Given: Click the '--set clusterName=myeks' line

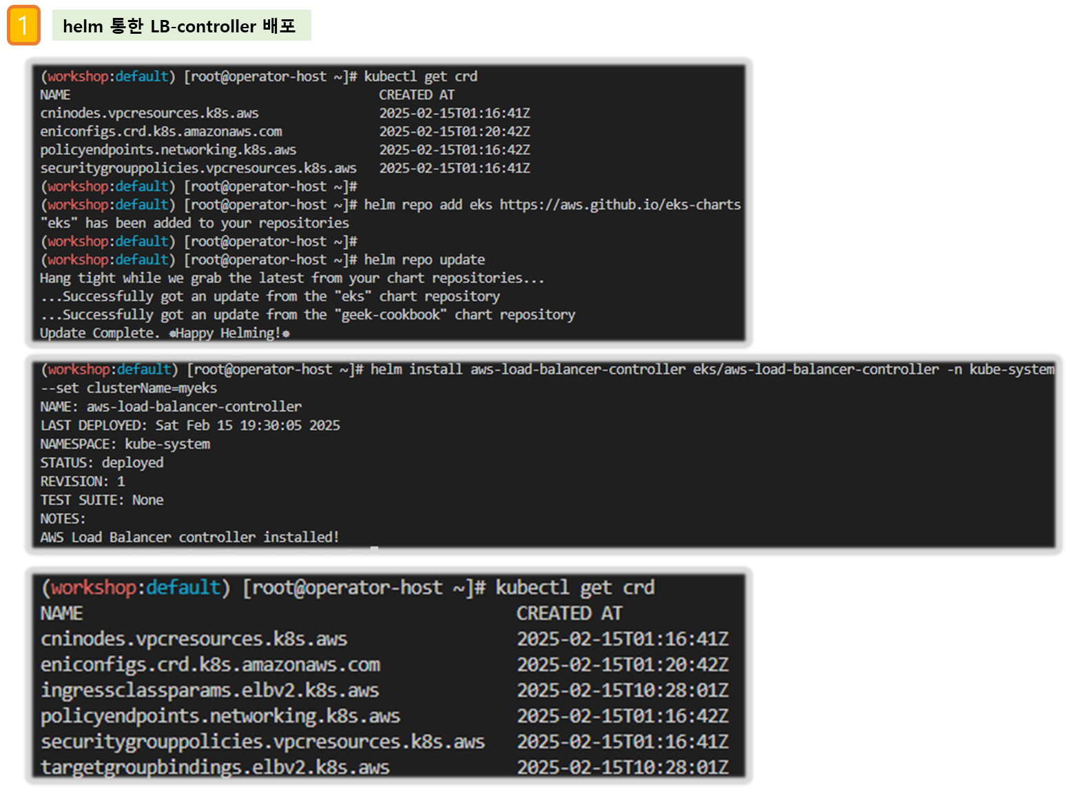Looking at the screenshot, I should [128, 388].
